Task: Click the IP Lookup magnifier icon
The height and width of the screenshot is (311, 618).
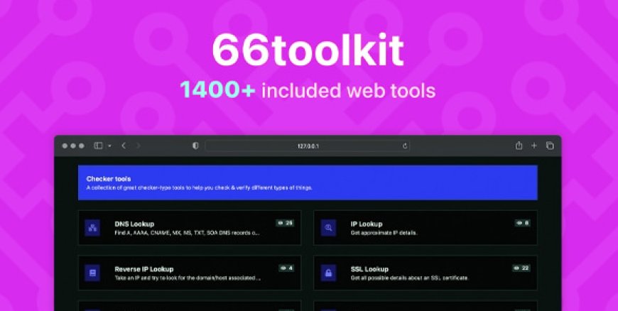Action: tap(328, 228)
